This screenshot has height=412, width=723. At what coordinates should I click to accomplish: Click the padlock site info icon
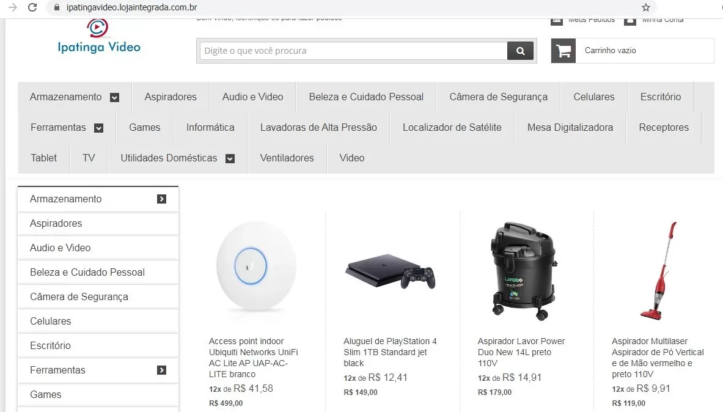pos(57,7)
